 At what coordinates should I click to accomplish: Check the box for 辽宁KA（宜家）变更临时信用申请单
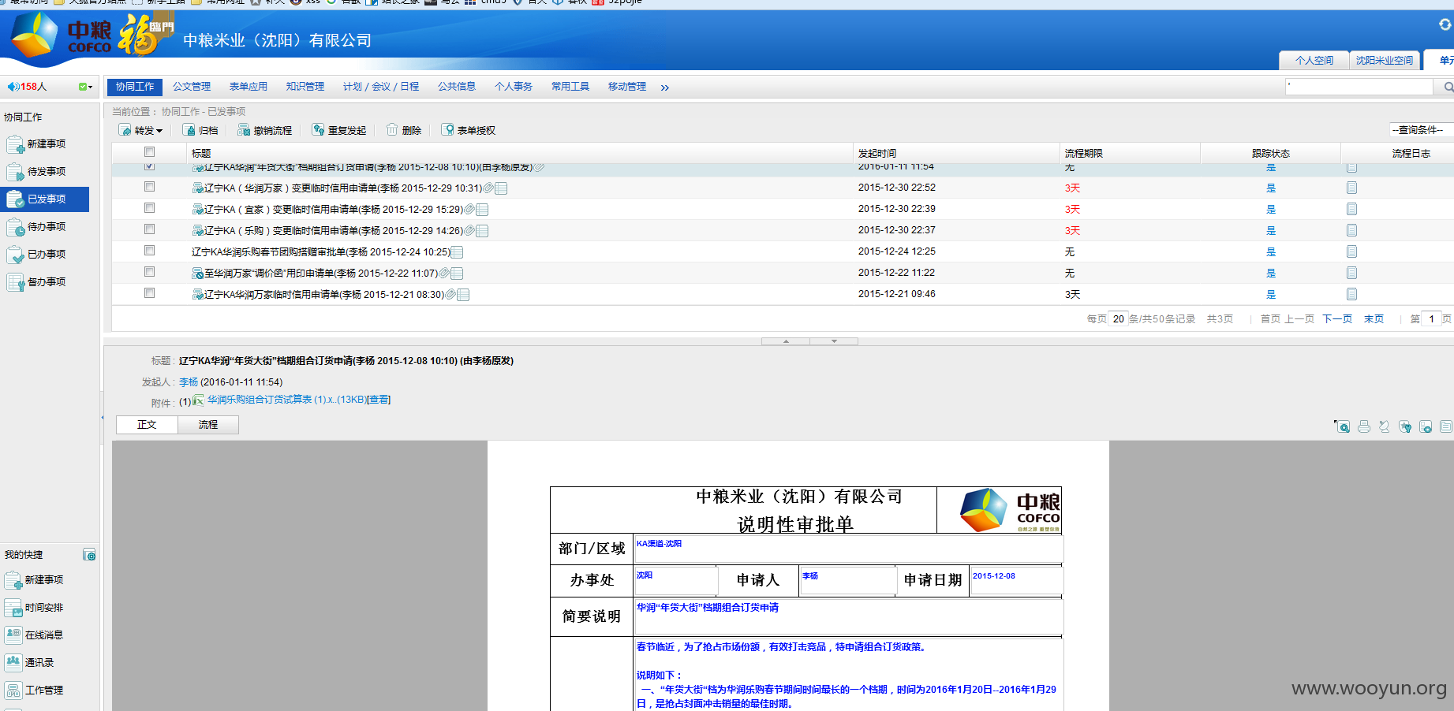[149, 208]
